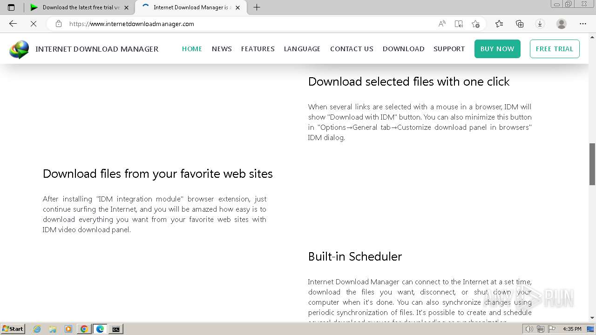596x335 pixels.
Task: Open CONTACT US page
Action: pyautogui.click(x=352, y=49)
